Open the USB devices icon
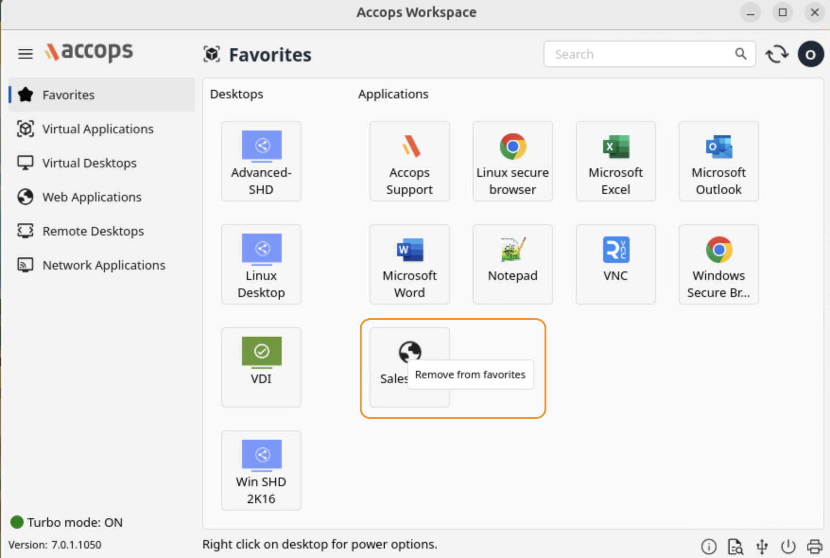 (x=761, y=546)
